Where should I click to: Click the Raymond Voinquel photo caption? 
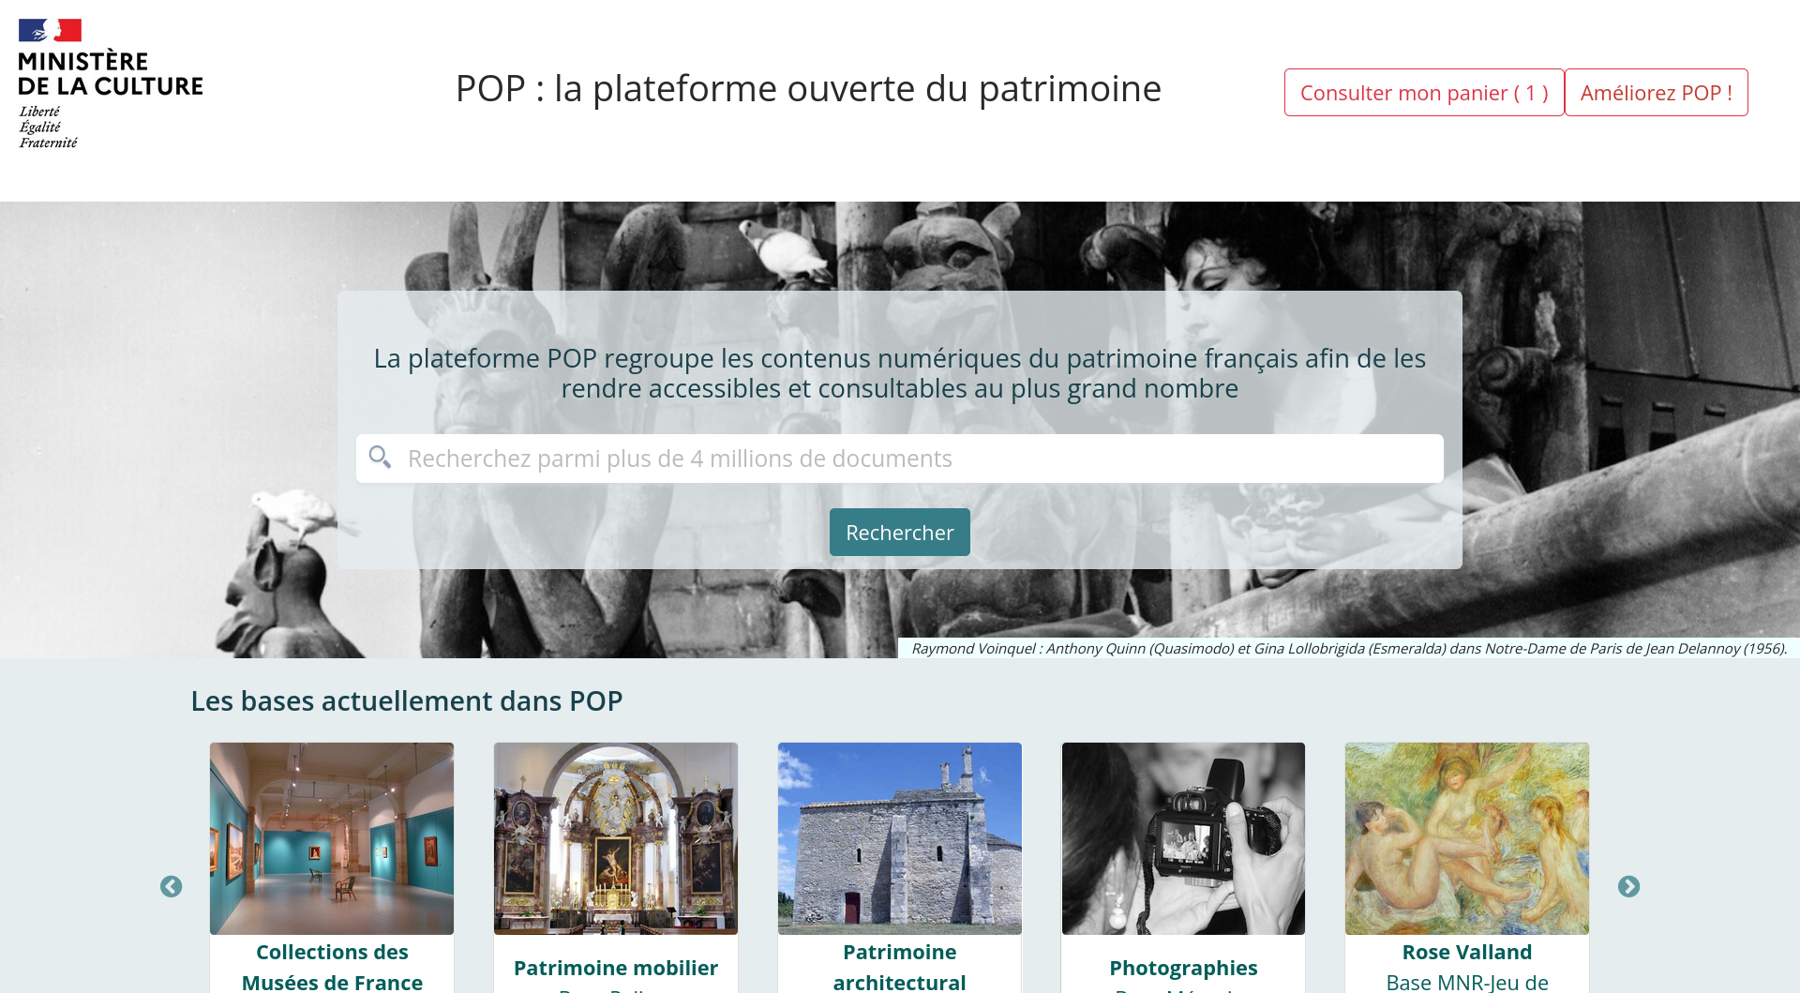click(1349, 648)
